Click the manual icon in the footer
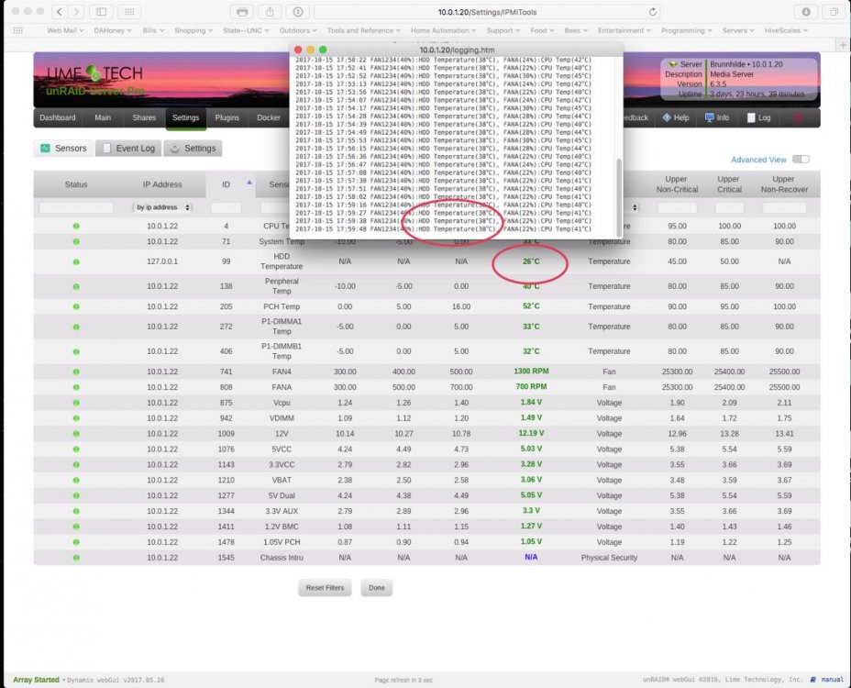This screenshot has width=851, height=688. click(x=813, y=680)
